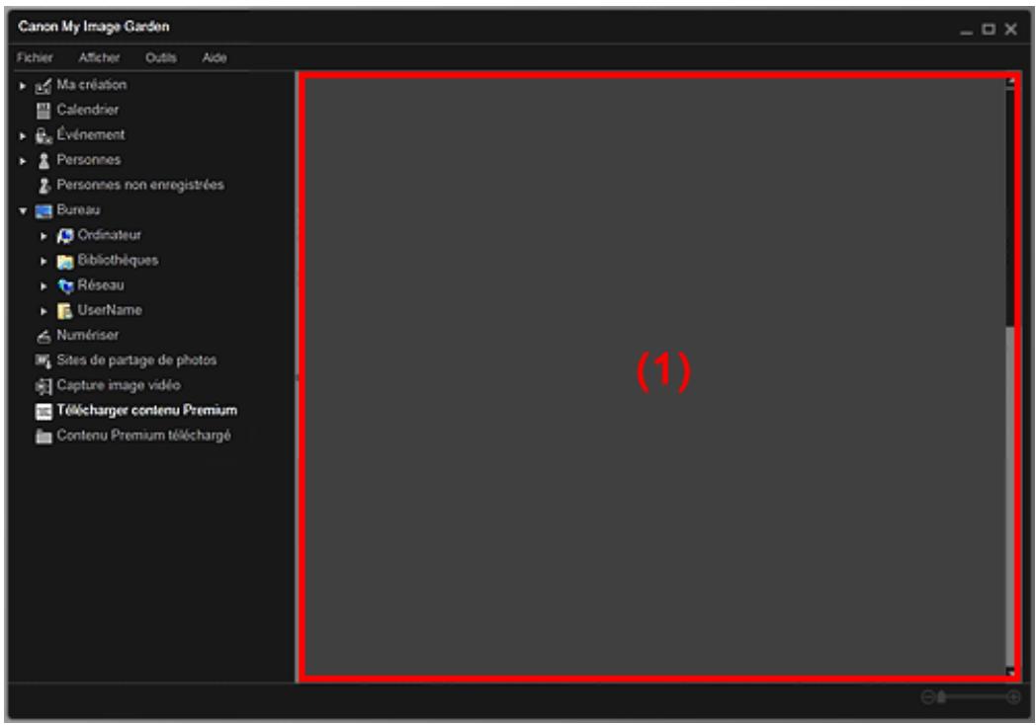Click the Capture image vidéo icon
Screen dimensions: 1036x725
tap(43, 384)
